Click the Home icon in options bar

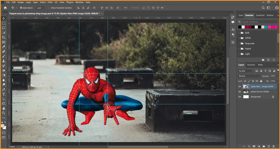5,8
